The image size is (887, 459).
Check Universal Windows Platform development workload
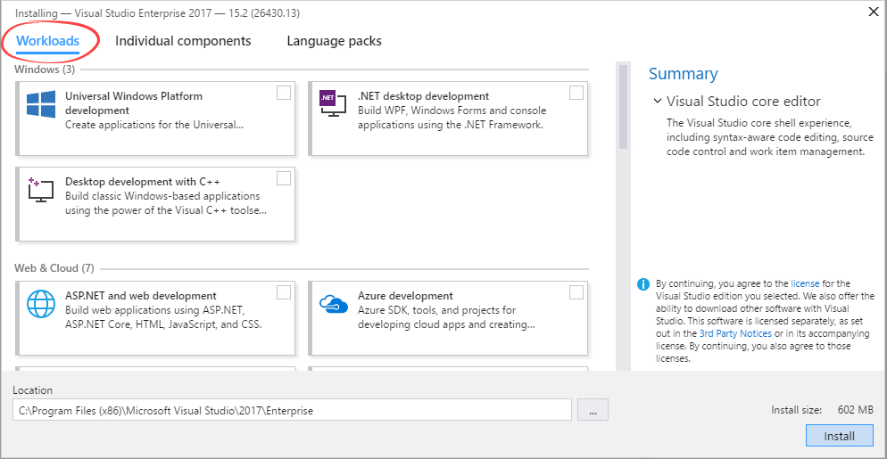coord(284,93)
